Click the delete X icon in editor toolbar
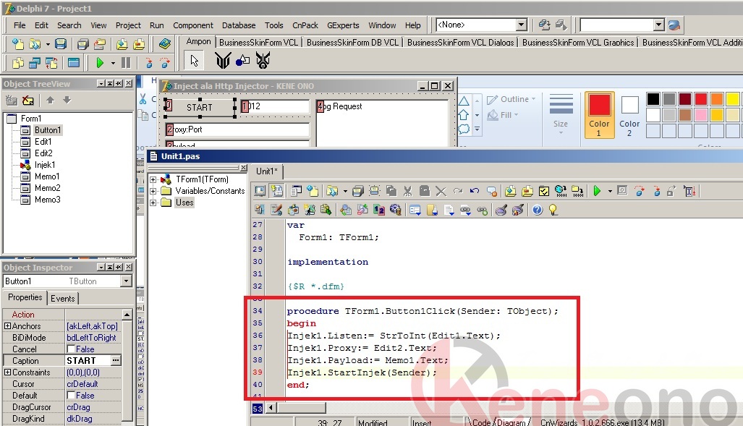743x426 pixels. (x=441, y=191)
